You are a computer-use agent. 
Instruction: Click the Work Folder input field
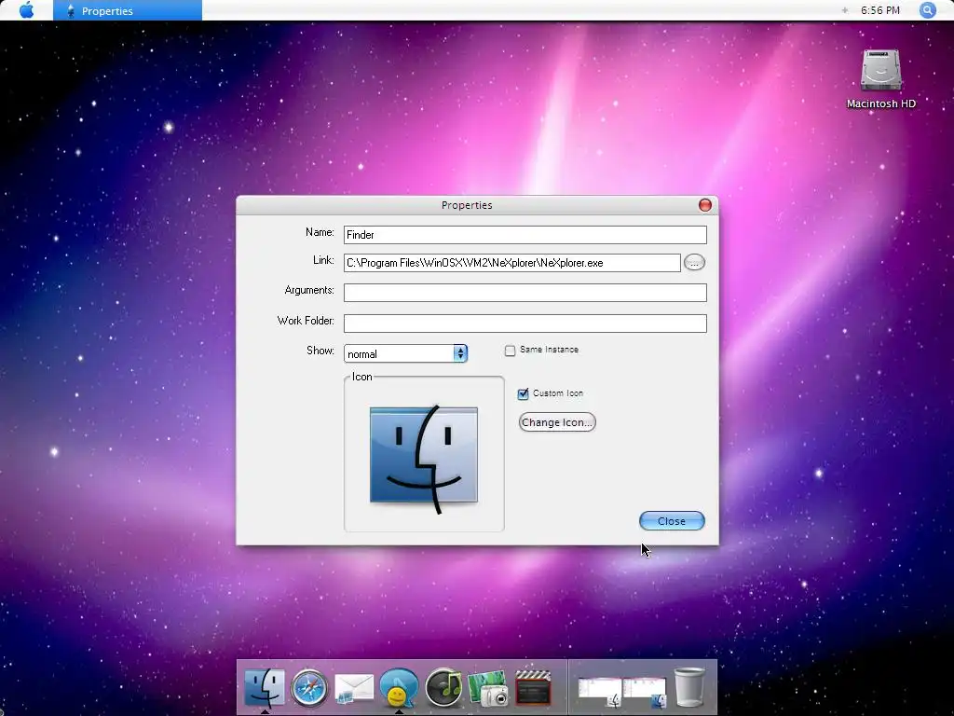pos(525,324)
